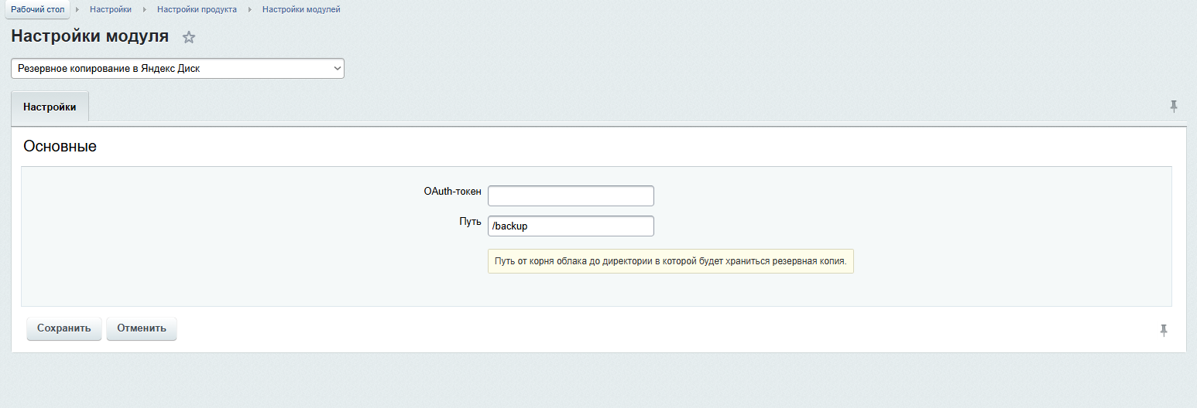Click the Путь field containing /backup
Image resolution: width=1197 pixels, height=408 pixels.
click(571, 226)
